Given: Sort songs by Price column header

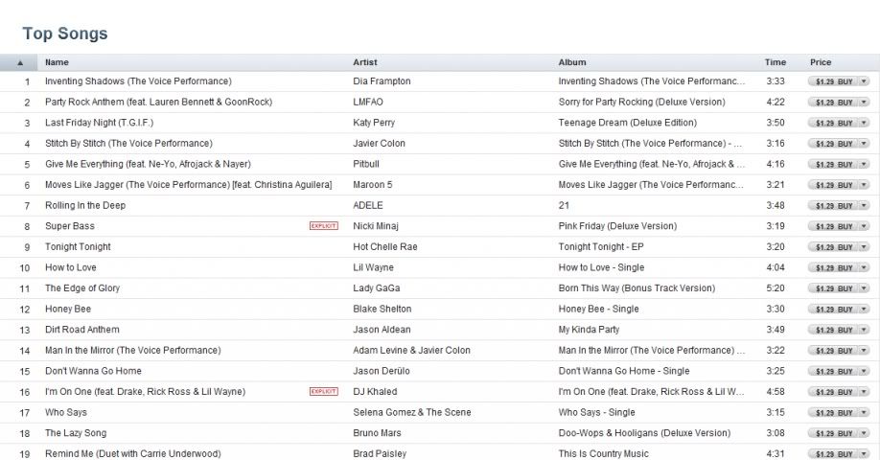Looking at the screenshot, I should click(x=821, y=62).
